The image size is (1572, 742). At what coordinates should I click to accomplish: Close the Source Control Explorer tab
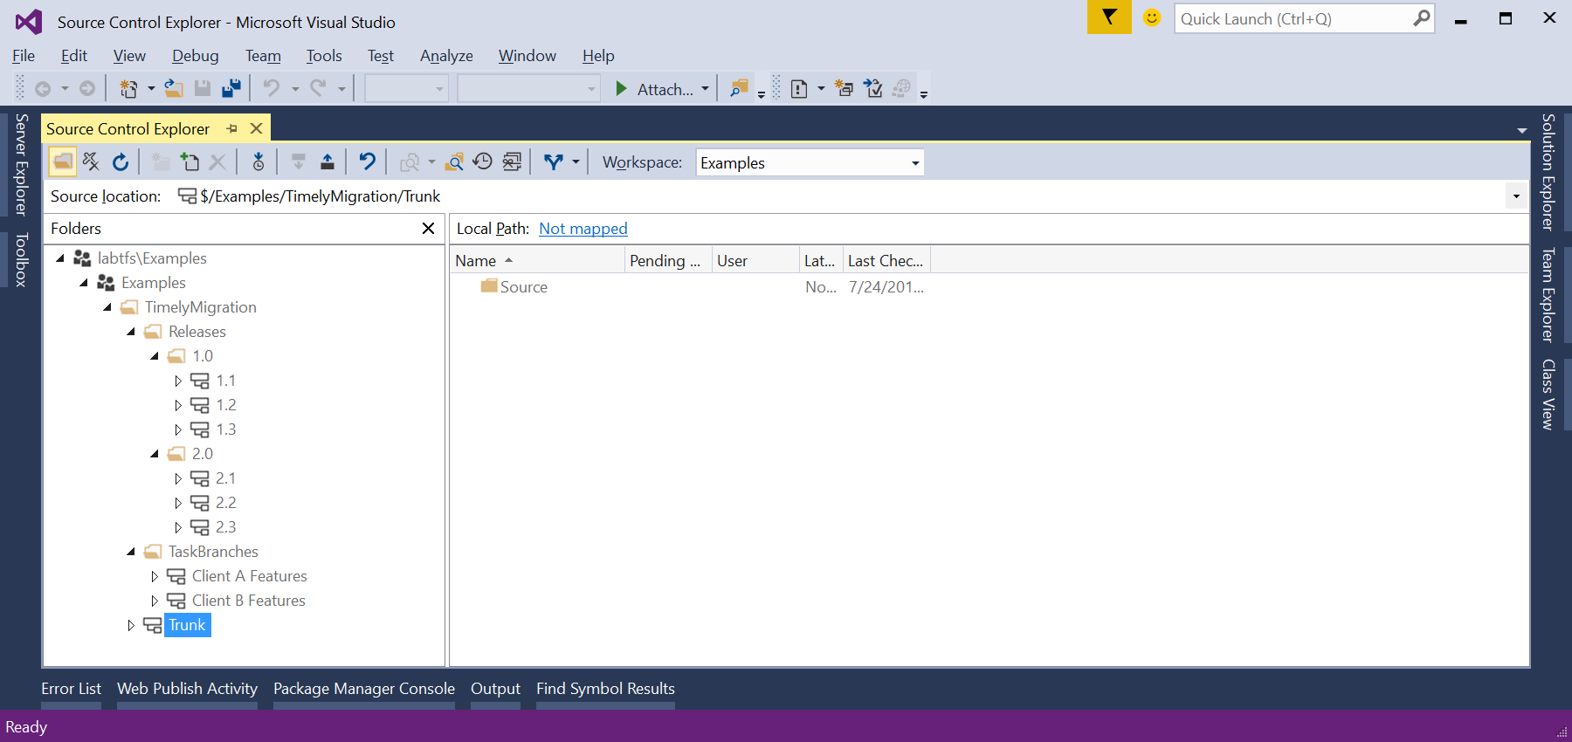click(256, 128)
